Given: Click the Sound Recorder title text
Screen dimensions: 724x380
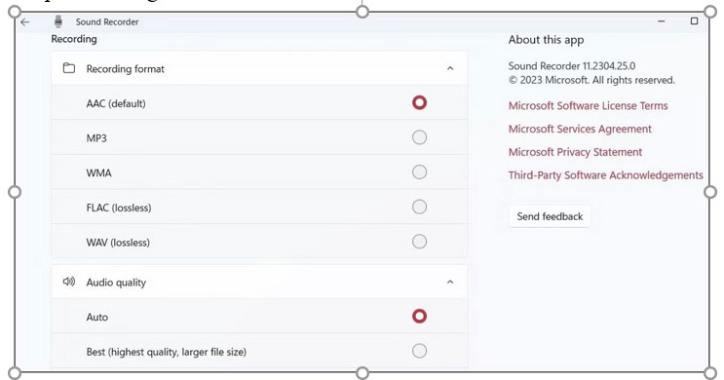Looking at the screenshot, I should (x=107, y=21).
